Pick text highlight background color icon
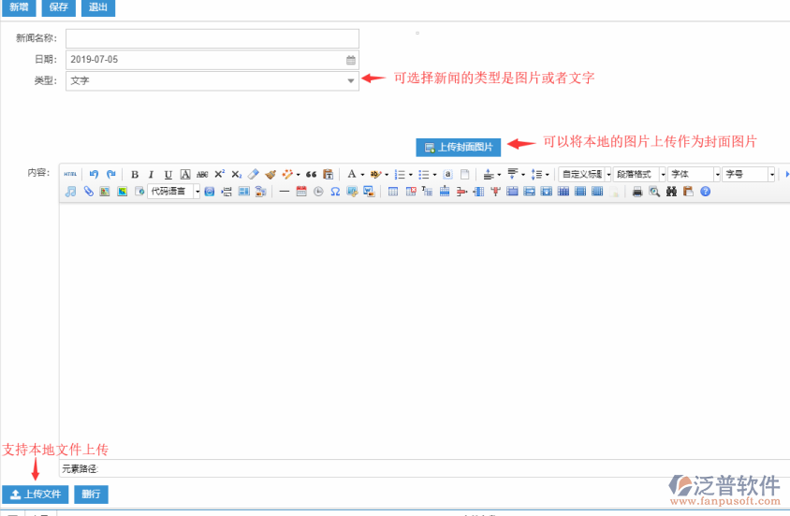The image size is (790, 516). [x=375, y=174]
